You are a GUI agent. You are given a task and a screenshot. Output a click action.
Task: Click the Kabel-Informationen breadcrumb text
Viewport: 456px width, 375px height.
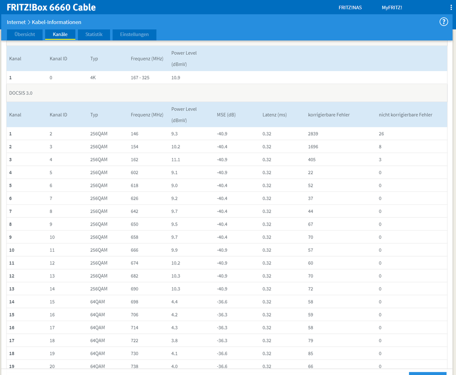click(x=57, y=22)
